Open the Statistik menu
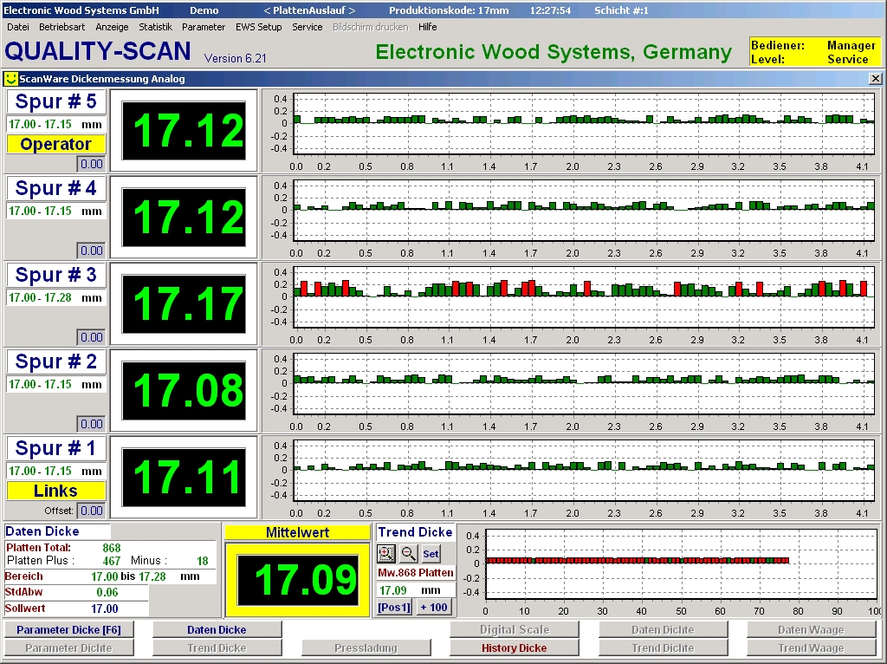887x664 pixels. [156, 27]
